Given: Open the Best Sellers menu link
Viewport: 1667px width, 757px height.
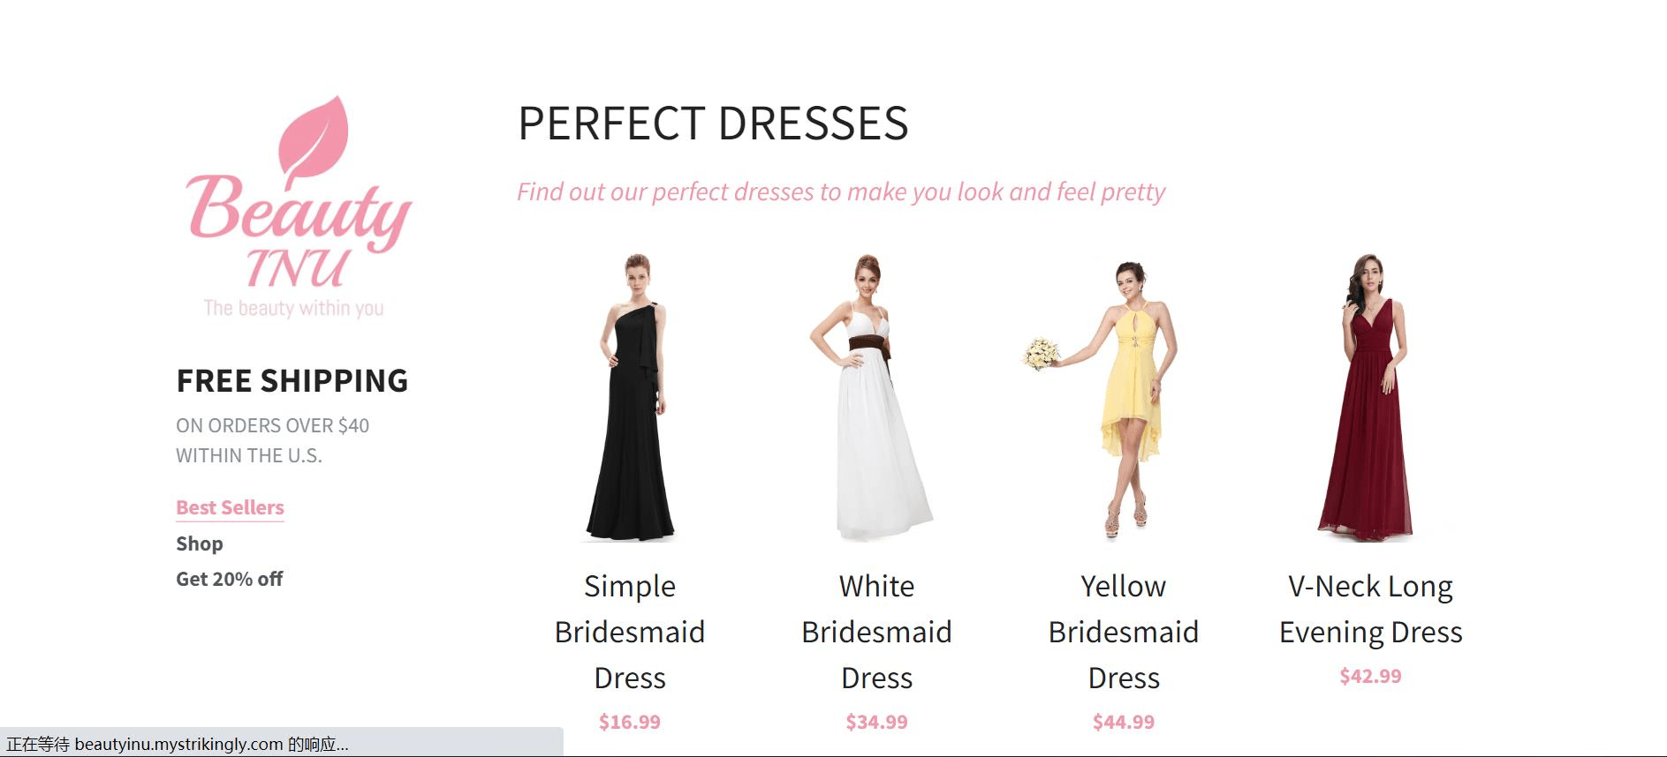Looking at the screenshot, I should point(230,507).
